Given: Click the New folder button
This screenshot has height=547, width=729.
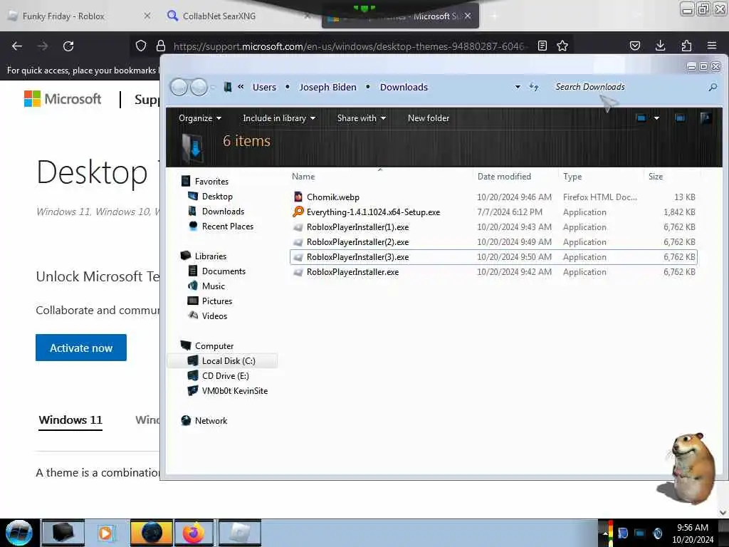Looking at the screenshot, I should point(428,118).
